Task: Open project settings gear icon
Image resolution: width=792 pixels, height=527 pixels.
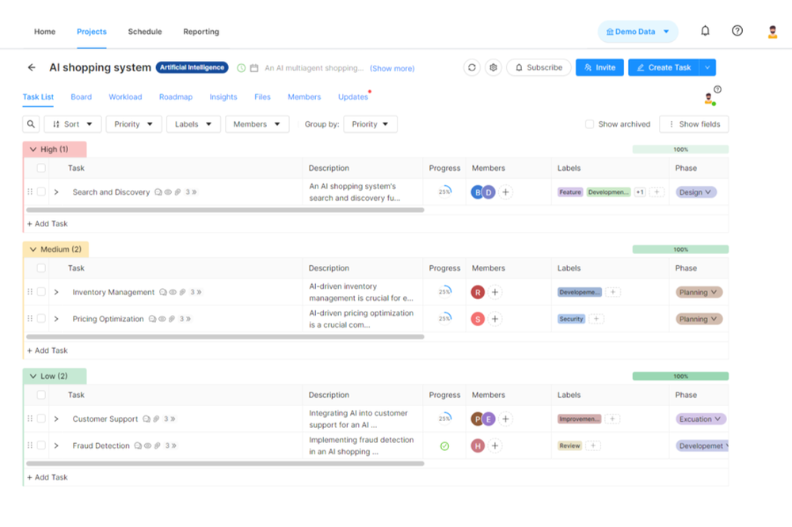Action: [493, 68]
